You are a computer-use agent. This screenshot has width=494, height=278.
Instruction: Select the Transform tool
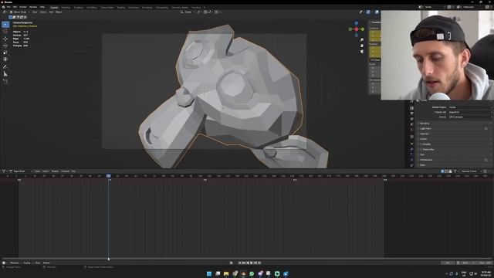[5, 59]
